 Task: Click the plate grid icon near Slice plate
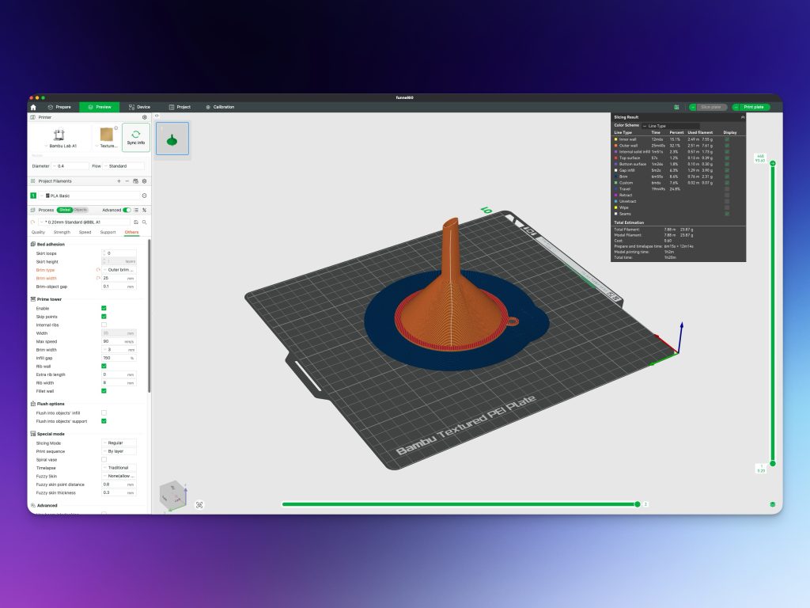coord(676,107)
